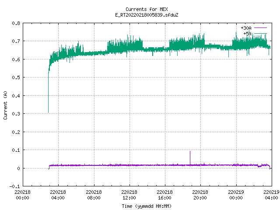Click the green +5A initial vertical rise

tap(48, 93)
